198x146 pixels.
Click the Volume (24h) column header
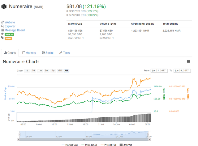point(108,24)
